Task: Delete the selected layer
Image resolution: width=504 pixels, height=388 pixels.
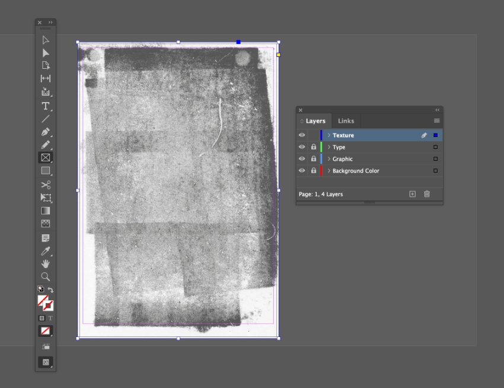Action: point(427,194)
